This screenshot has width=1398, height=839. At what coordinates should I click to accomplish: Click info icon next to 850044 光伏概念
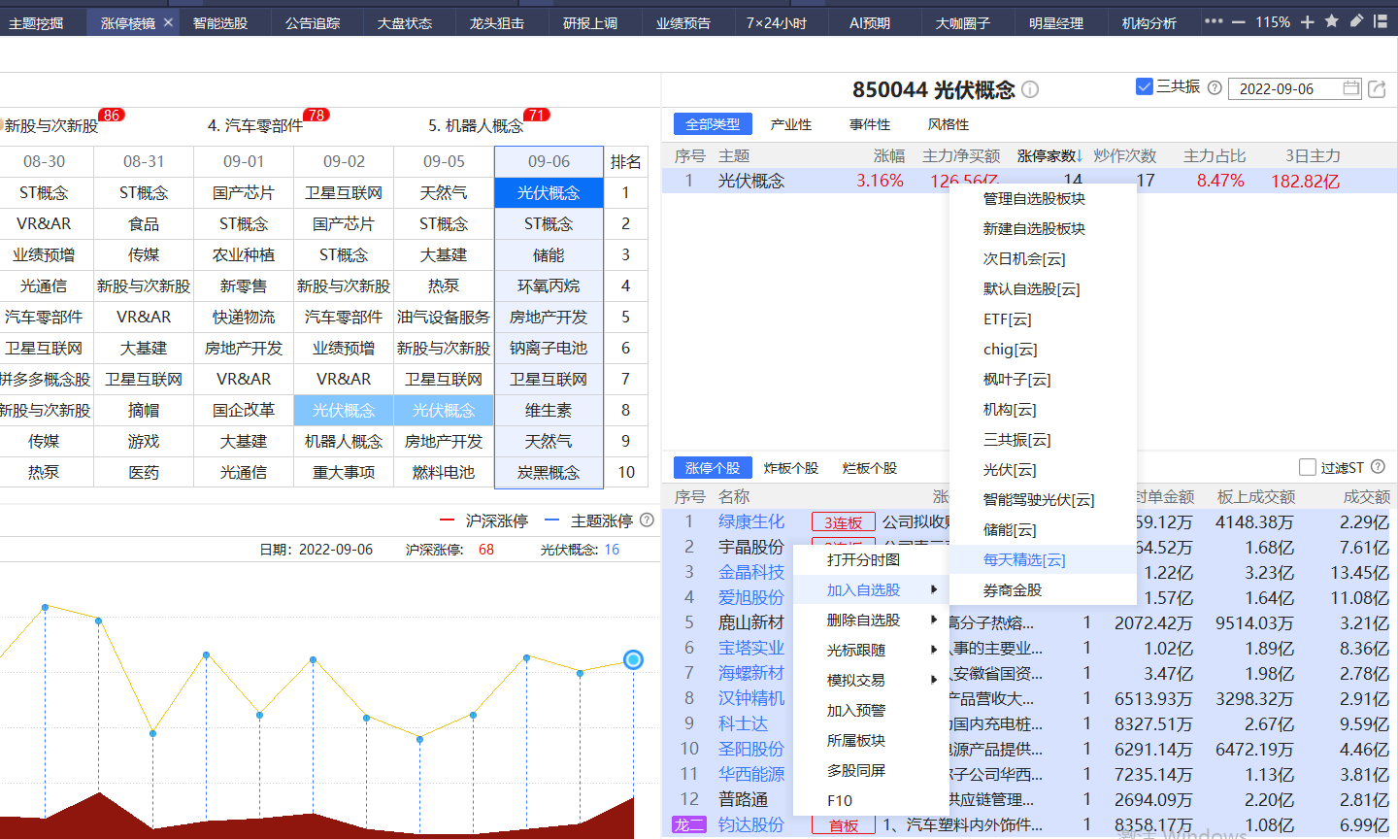pyautogui.click(x=1030, y=89)
